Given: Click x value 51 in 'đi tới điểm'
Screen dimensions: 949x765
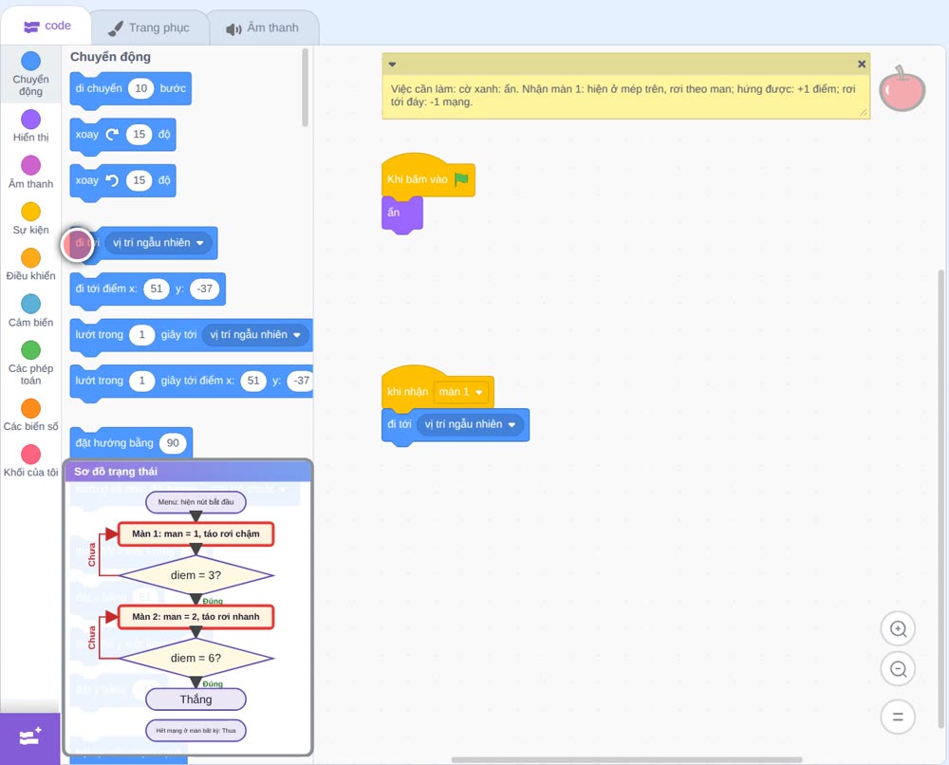Looking at the screenshot, I should coord(157,289).
